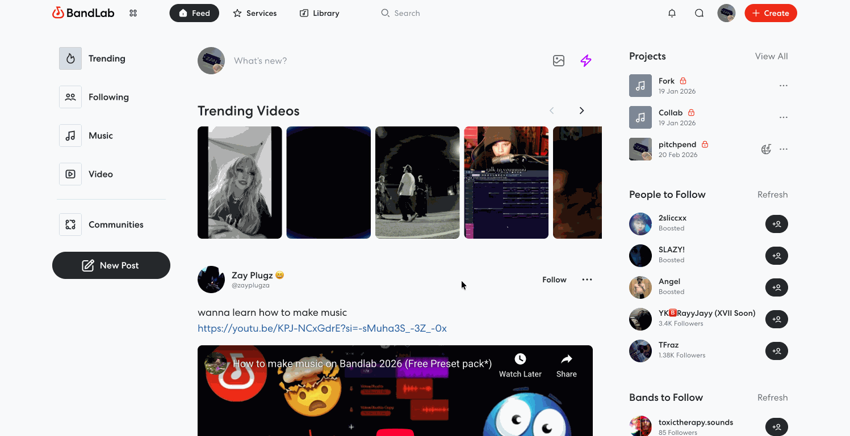View All projects in the Projects panel
The image size is (850, 436).
click(771, 56)
